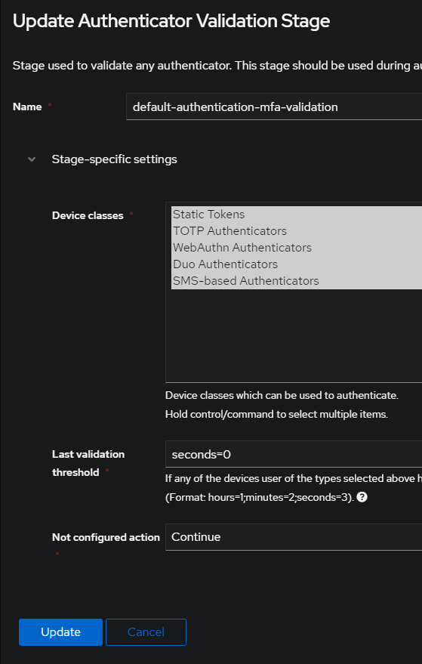Click the Name input field
The width and height of the screenshot is (422, 664).
pyautogui.click(x=274, y=107)
